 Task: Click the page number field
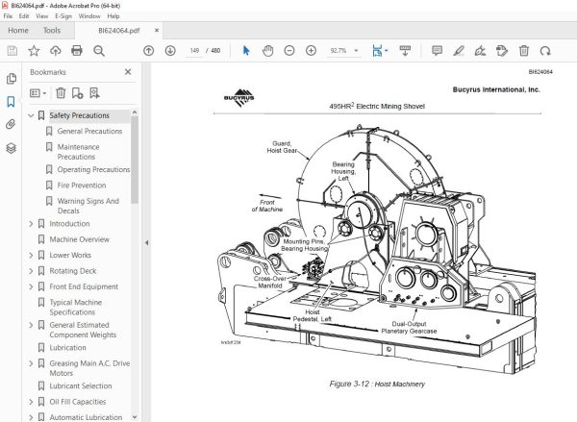click(x=194, y=50)
